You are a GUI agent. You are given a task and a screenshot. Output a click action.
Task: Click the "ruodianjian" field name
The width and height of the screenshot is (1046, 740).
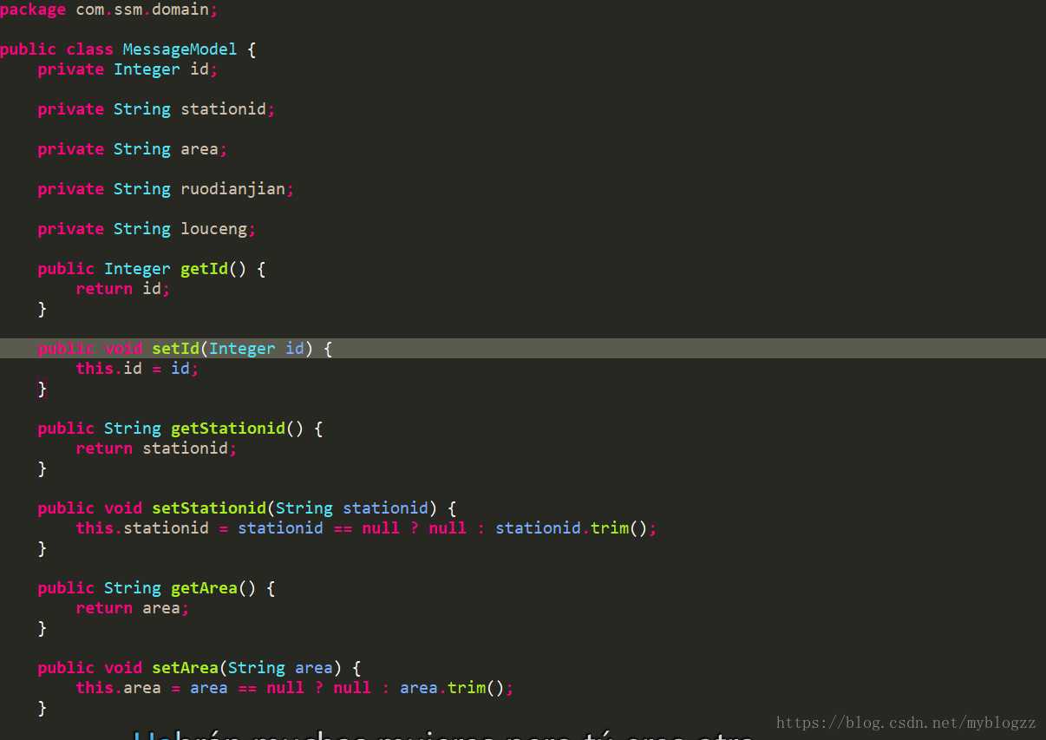tap(232, 189)
